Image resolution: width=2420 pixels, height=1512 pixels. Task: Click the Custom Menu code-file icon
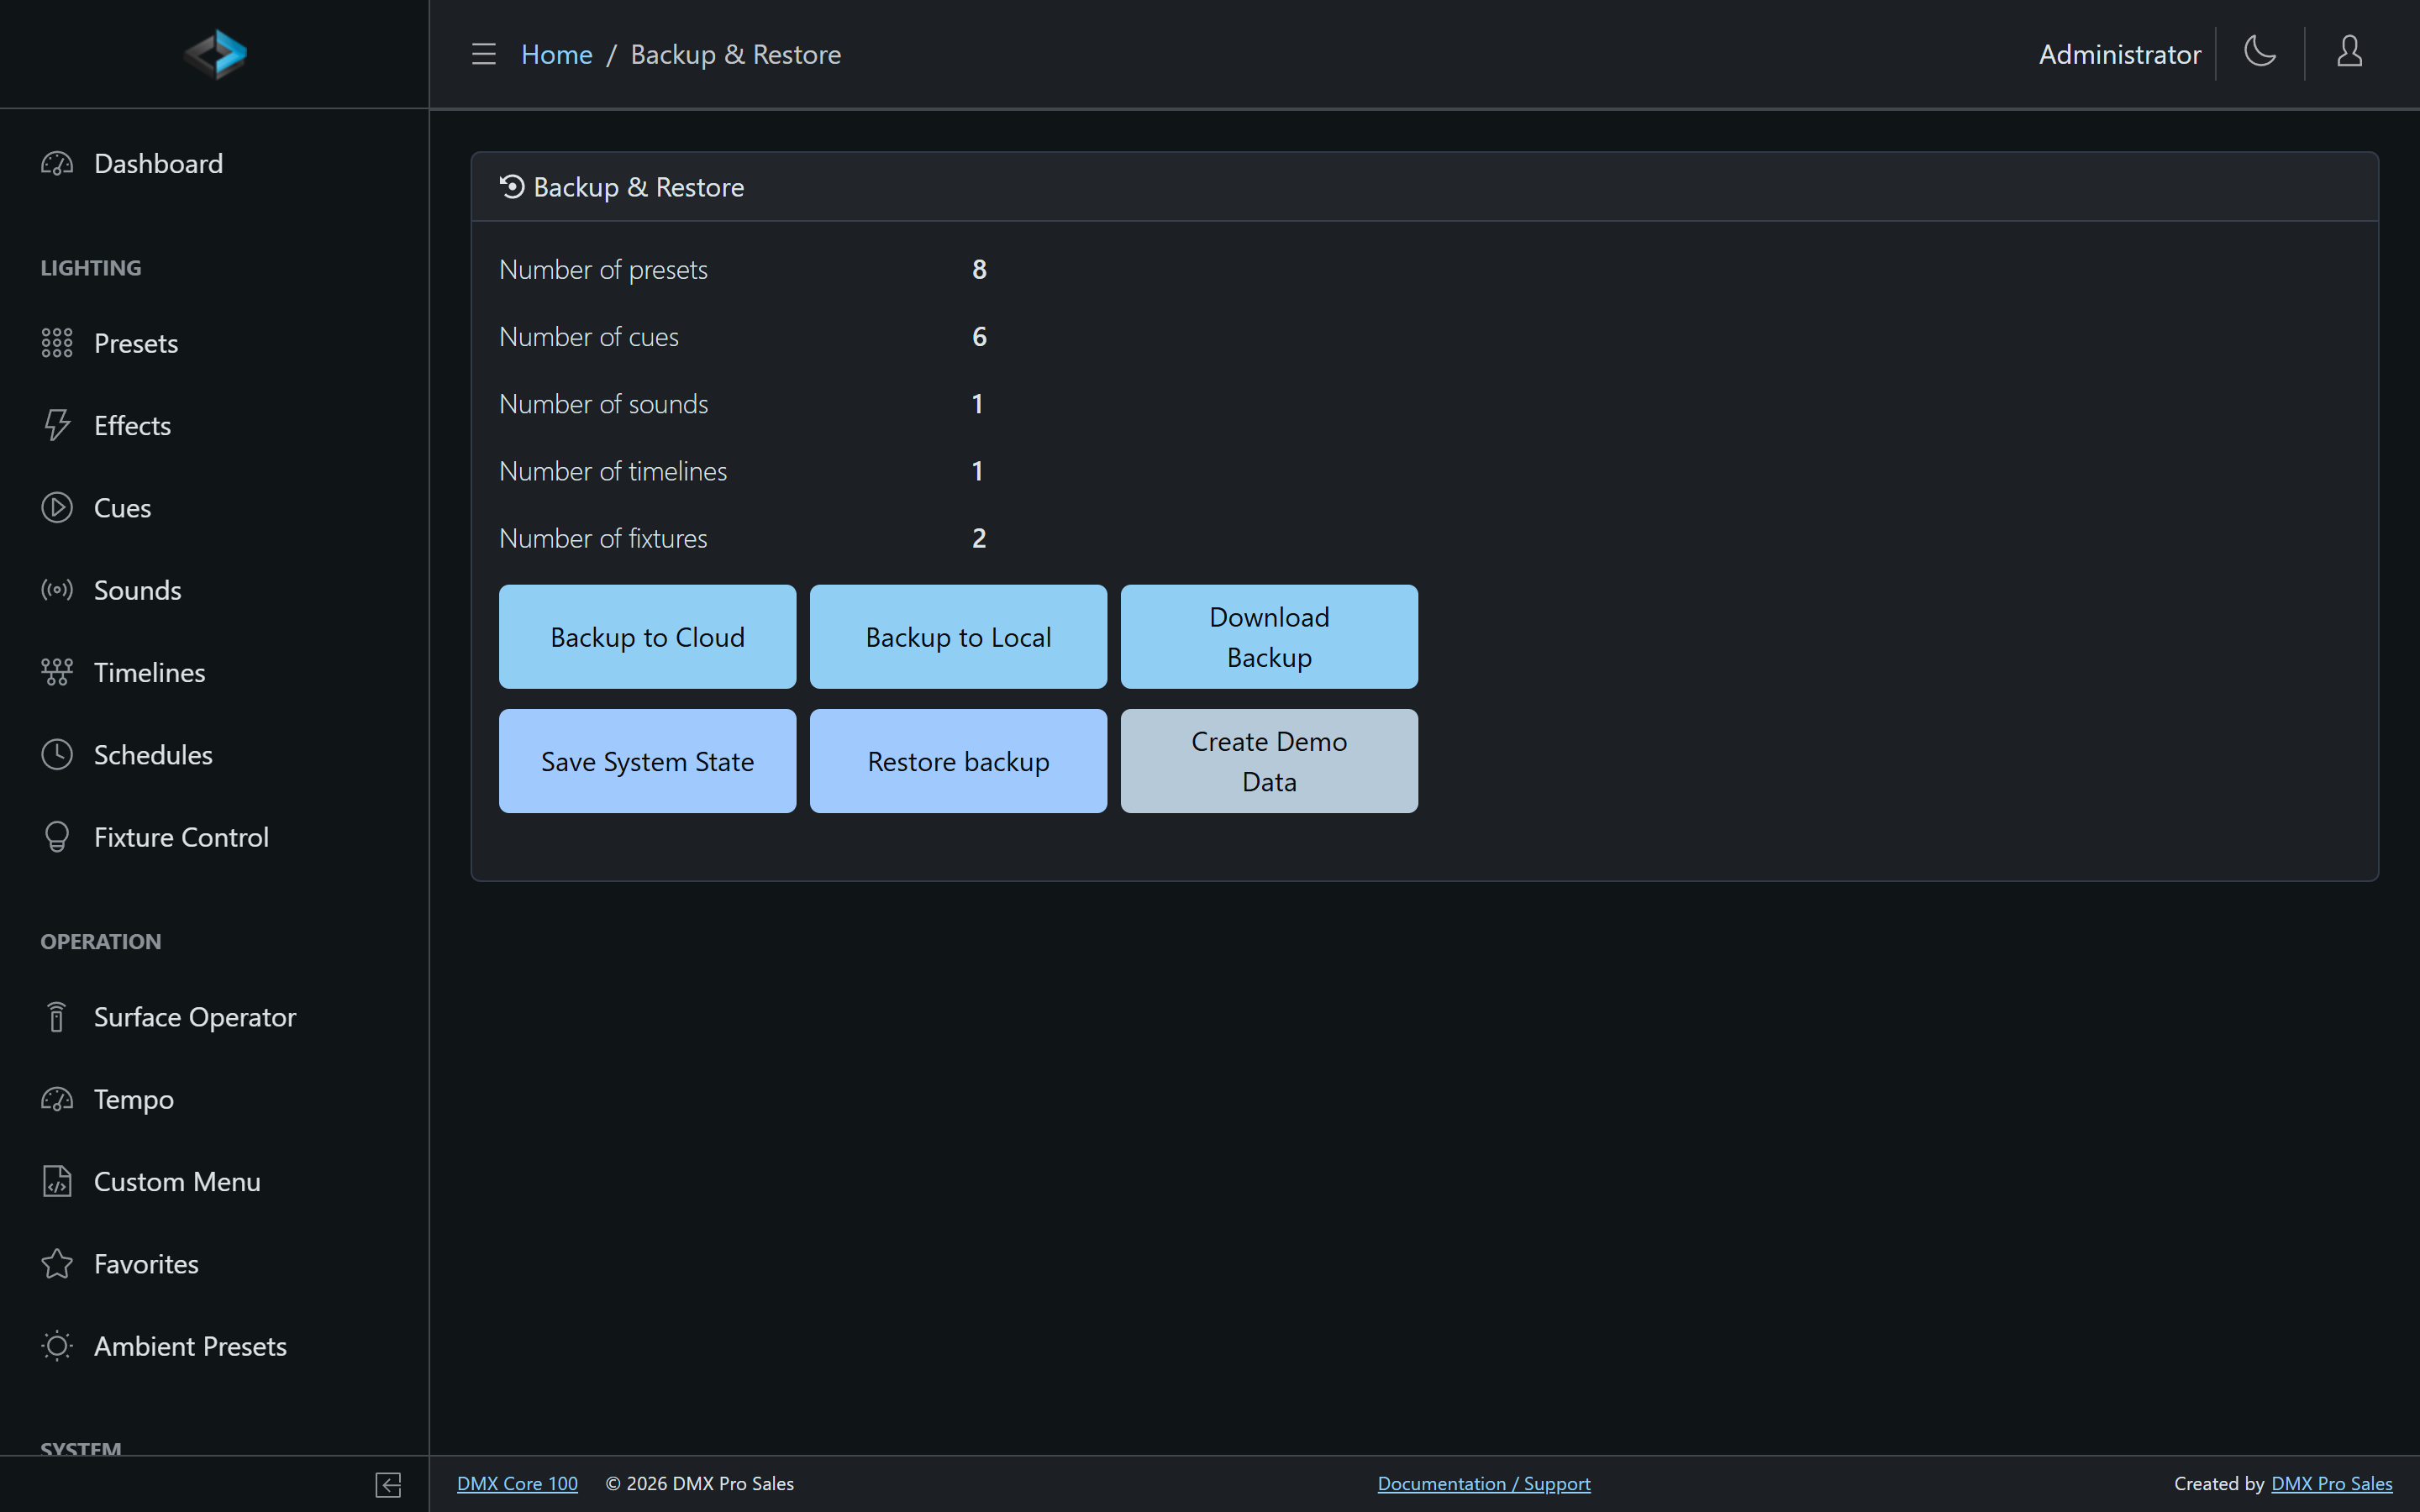tap(57, 1182)
